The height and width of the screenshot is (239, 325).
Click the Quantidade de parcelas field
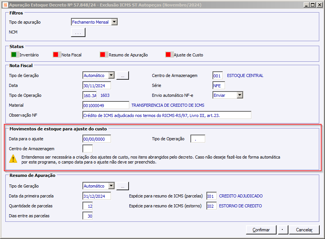[x=87, y=206]
